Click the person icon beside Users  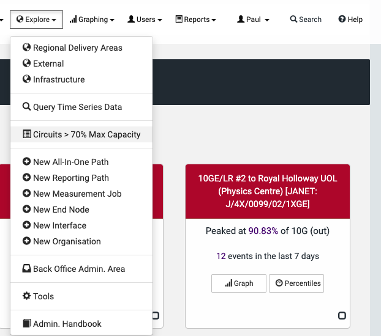131,19
